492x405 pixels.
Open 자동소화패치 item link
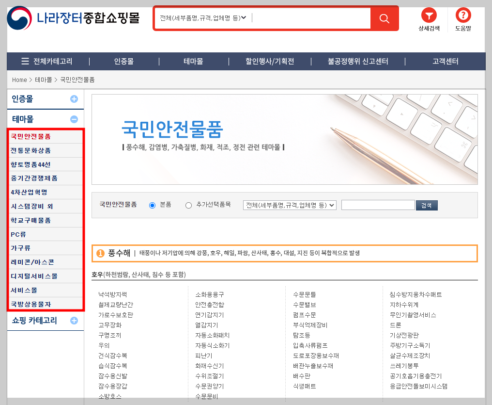pyautogui.click(x=213, y=335)
